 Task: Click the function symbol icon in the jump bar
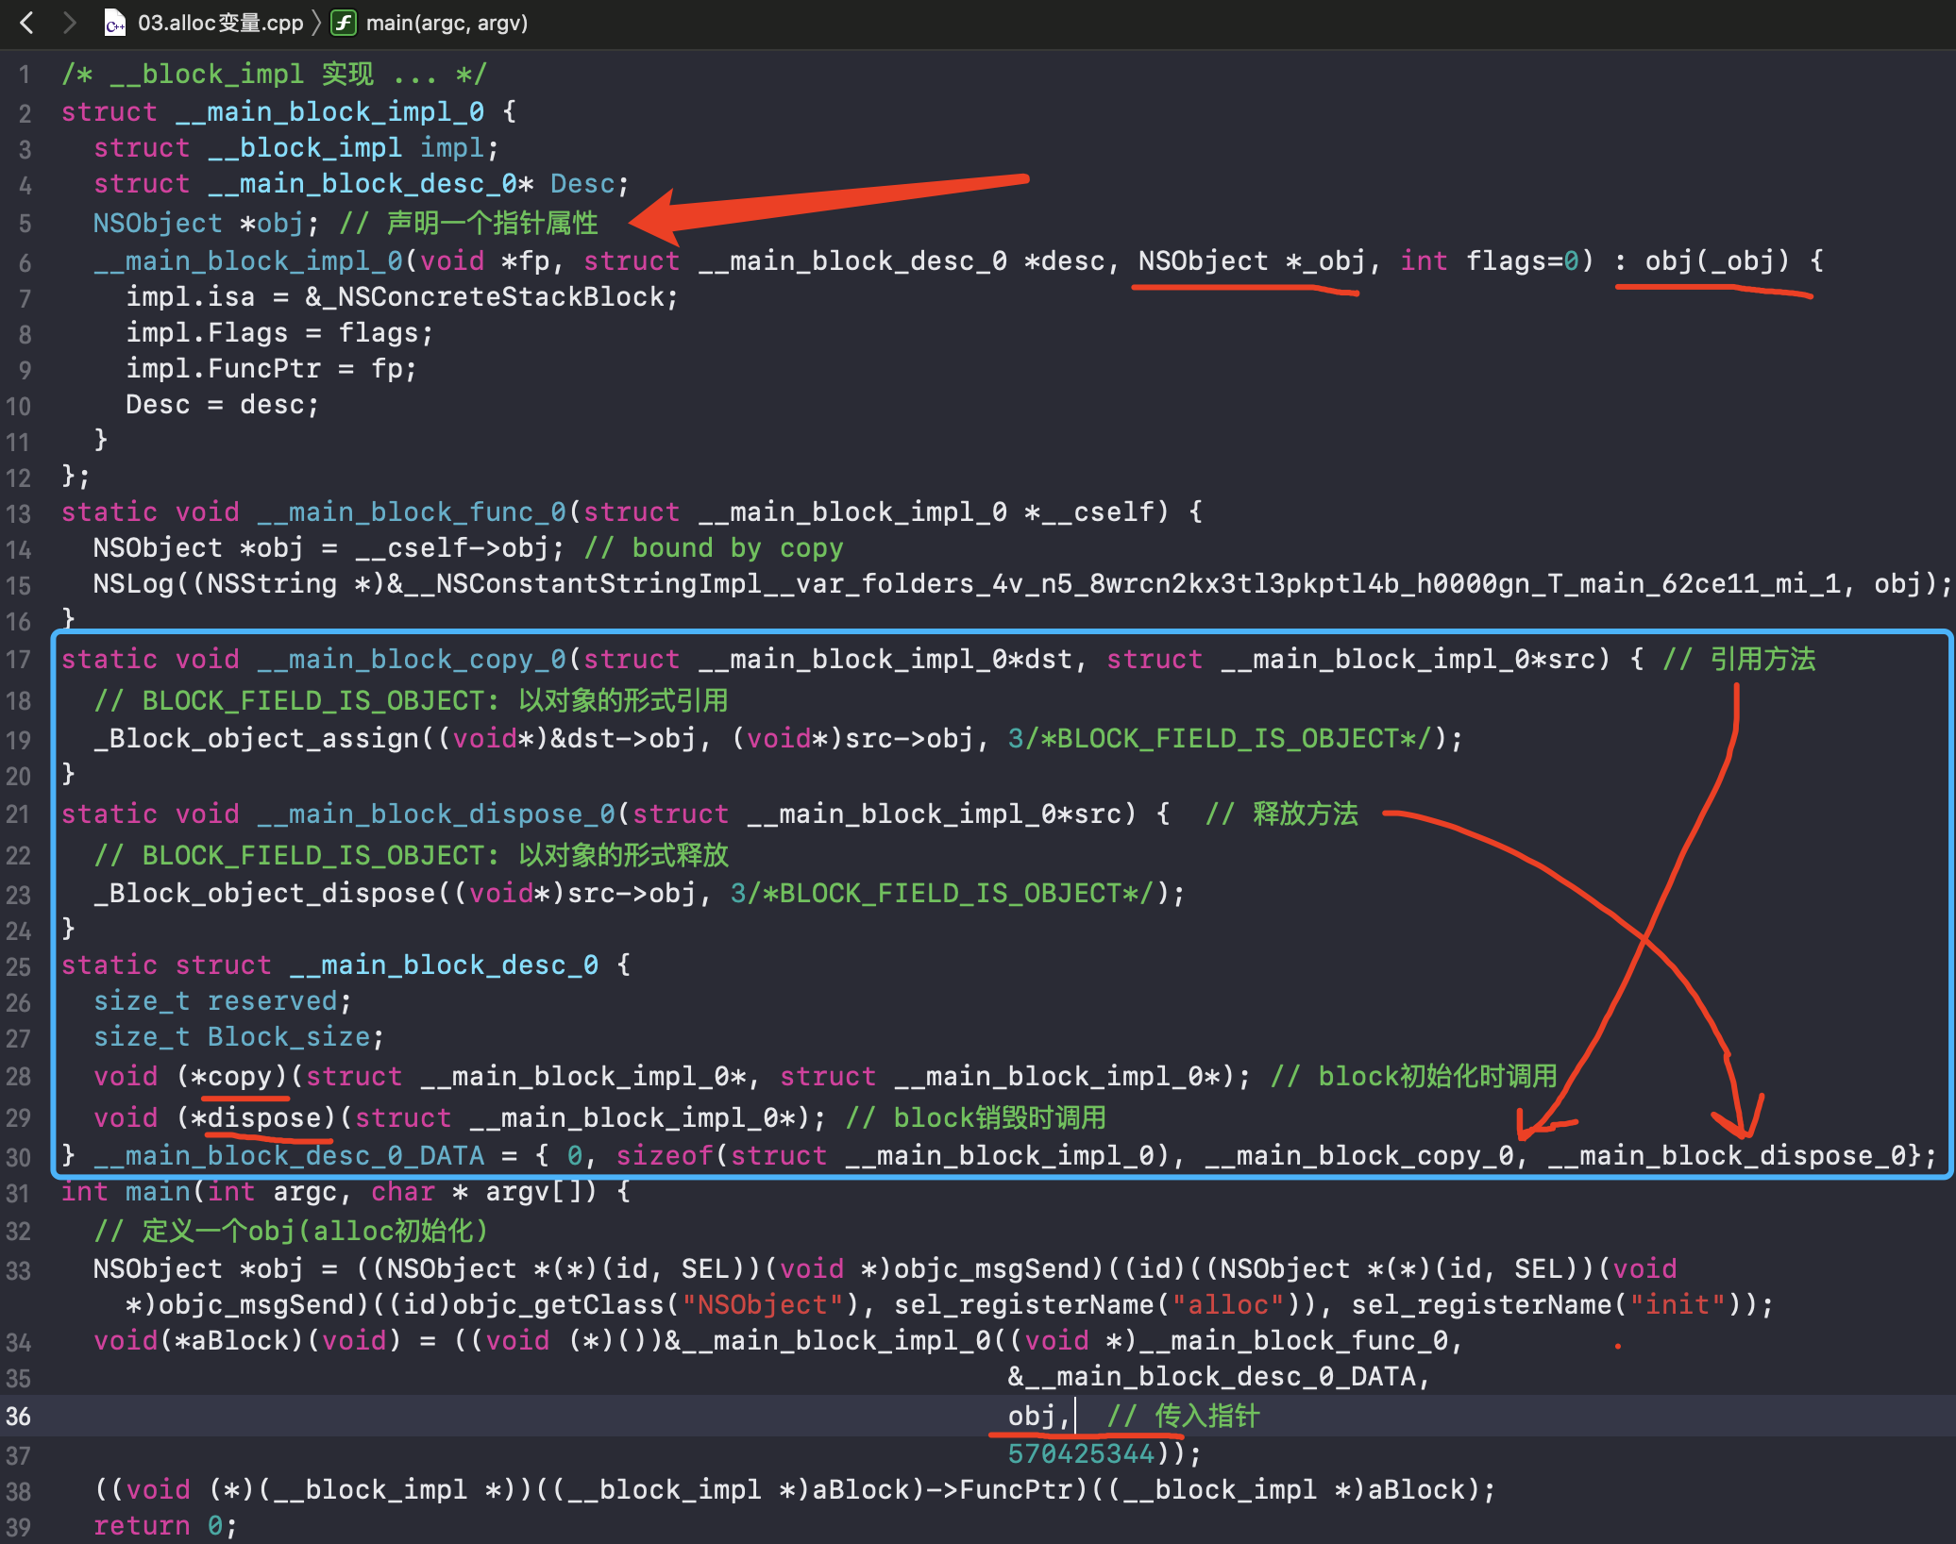(x=344, y=24)
